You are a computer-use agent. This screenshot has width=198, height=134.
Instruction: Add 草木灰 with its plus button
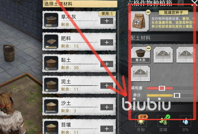click(x=107, y=21)
